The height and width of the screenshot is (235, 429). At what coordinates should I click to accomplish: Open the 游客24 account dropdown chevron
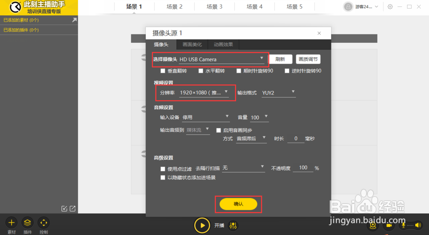click(x=377, y=6)
